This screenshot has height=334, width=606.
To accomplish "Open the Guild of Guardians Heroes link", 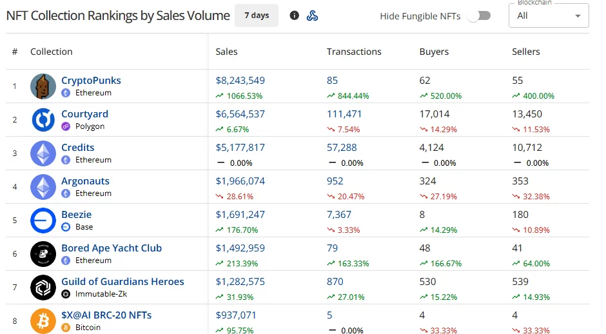I will click(x=123, y=281).
